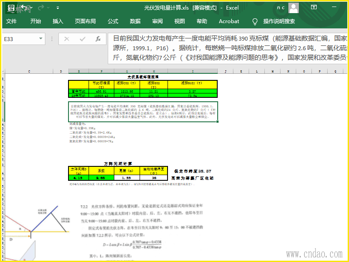The image size is (349, 262).
Task: Click the embedded formula text image
Action: tap(141, 232)
